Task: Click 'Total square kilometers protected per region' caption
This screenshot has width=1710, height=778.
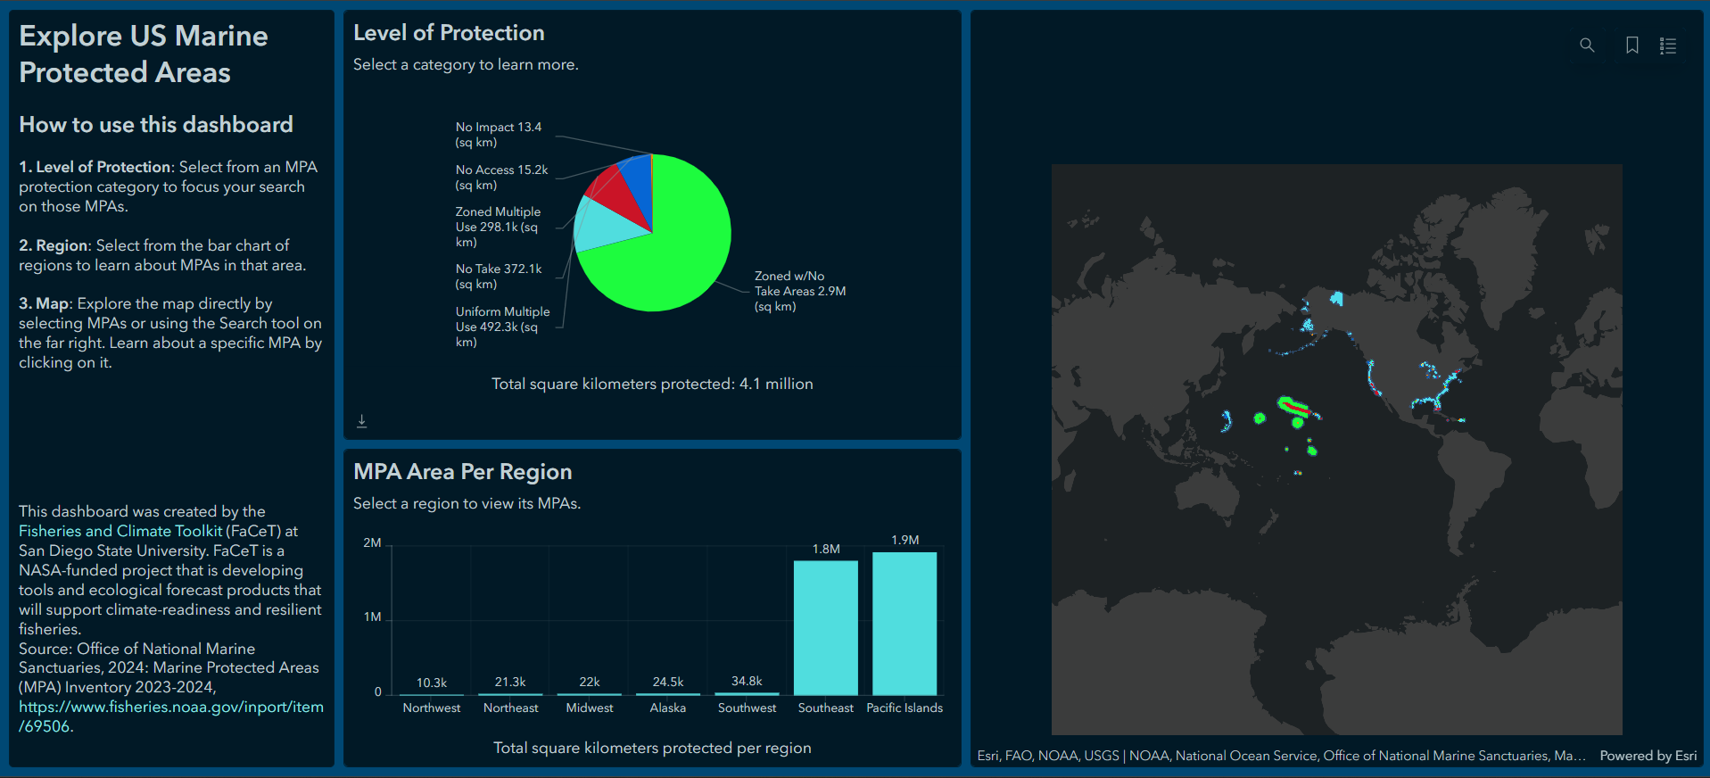Action: [x=652, y=748]
